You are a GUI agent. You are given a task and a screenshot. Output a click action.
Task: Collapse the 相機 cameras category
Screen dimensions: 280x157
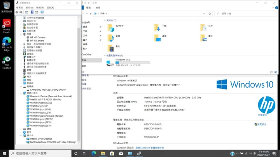tap(21, 34)
